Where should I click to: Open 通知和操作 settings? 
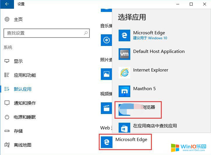25,103
